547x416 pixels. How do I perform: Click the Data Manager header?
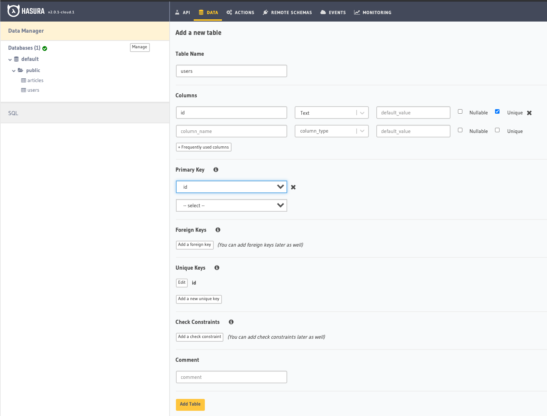85,31
